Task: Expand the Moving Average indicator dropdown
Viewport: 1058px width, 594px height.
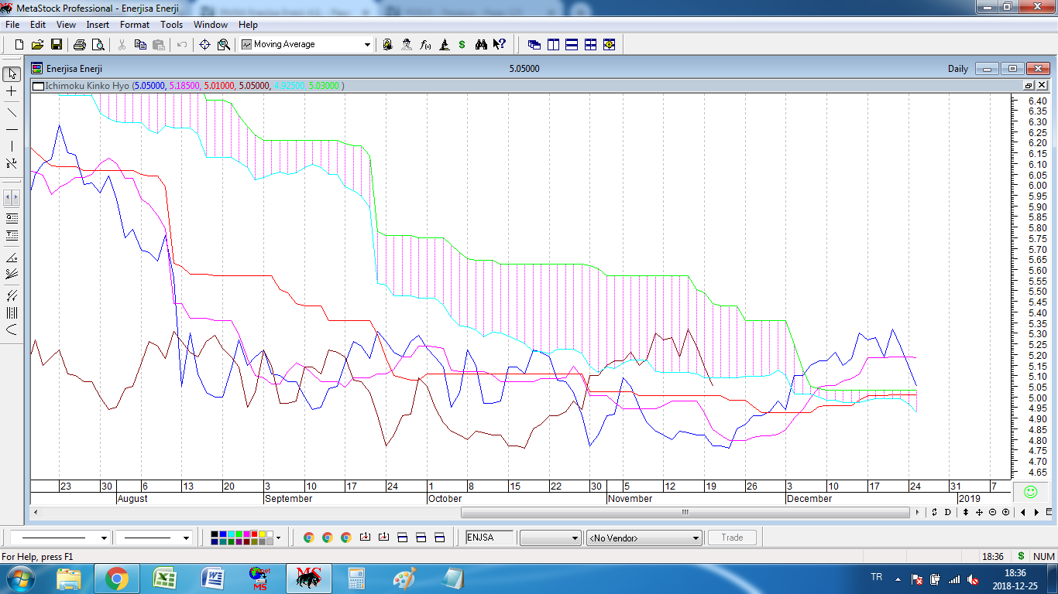Action: (x=368, y=45)
